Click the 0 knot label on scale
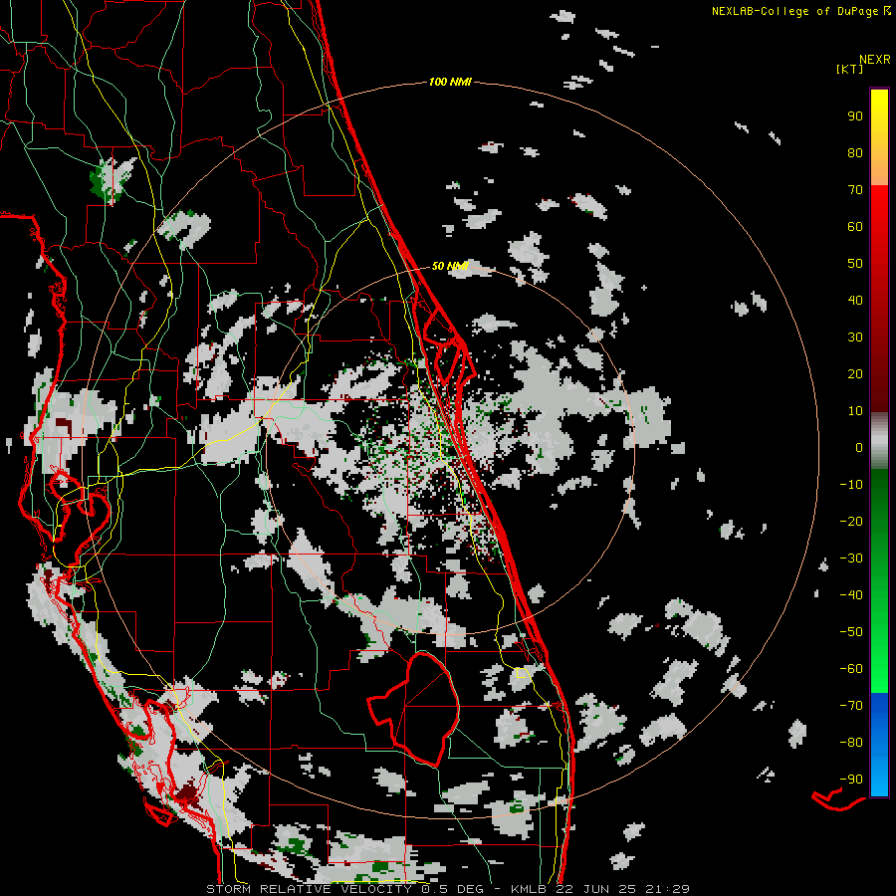 click(x=859, y=447)
